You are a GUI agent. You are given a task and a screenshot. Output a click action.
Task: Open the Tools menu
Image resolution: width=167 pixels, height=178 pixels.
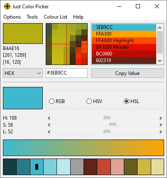point(32,17)
